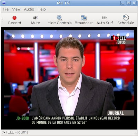
Task: Open the Audio menu
Action: pos(29,9)
